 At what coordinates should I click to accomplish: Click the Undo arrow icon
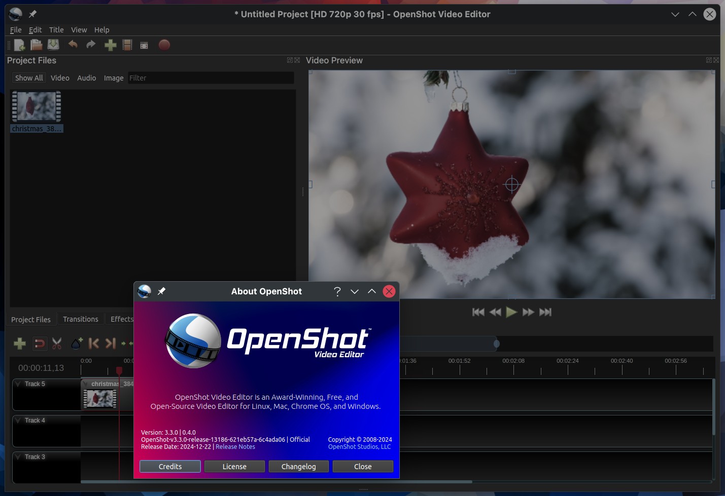coord(73,45)
